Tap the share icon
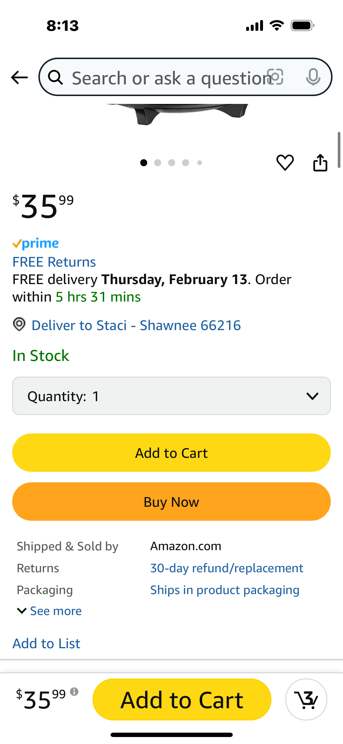The image size is (343, 744). (x=320, y=162)
